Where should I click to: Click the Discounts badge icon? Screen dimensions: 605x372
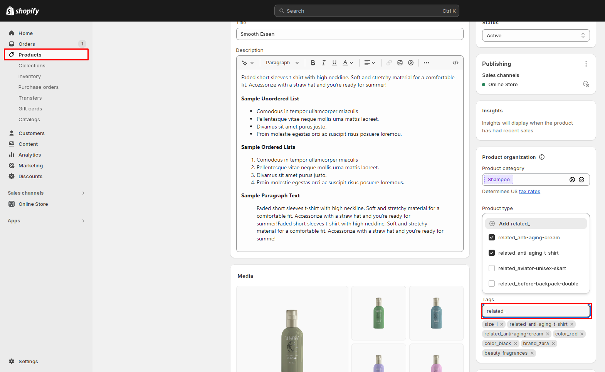[x=12, y=176]
